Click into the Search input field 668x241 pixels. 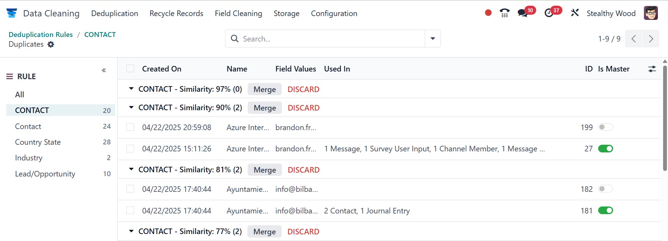tap(328, 39)
